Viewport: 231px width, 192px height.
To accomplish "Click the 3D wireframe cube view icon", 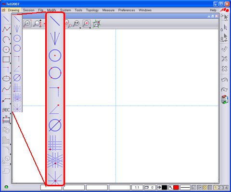I will point(97,24).
